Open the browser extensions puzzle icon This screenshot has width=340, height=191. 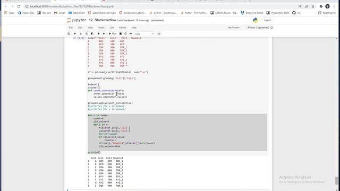pos(321,6)
